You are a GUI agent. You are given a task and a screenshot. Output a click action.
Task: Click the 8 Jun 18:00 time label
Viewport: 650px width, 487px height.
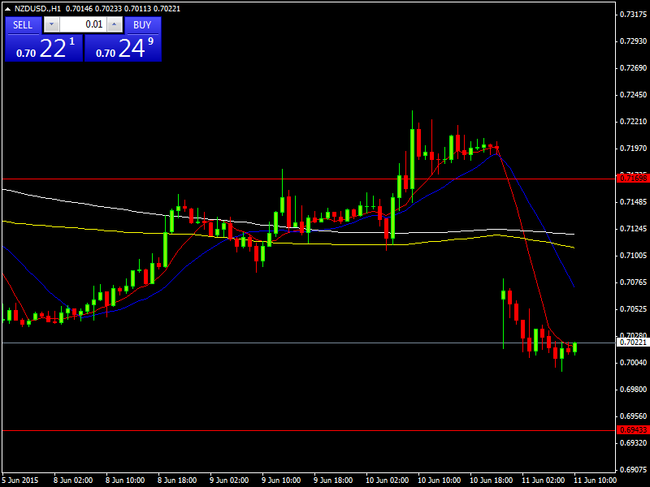[177, 480]
